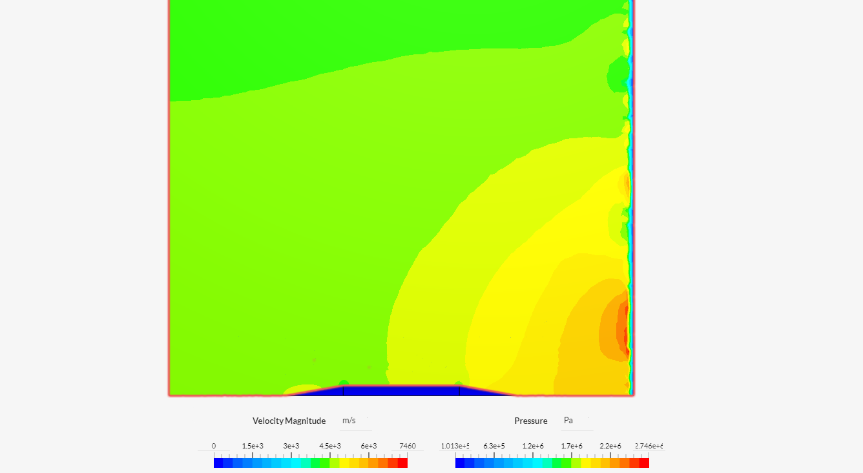Click the pressure maximum field 2.746e+6
Screen dimensions: 863x473
[x=649, y=446]
